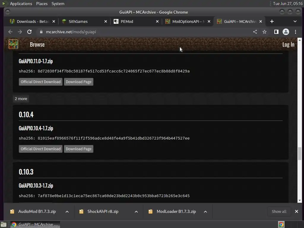Open ShockAhPI r8.zip from downloads bar
This screenshot has height=228, width=304.
103,211
